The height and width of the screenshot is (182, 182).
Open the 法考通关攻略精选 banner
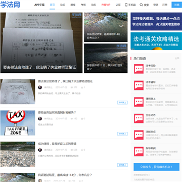tap(156, 41)
